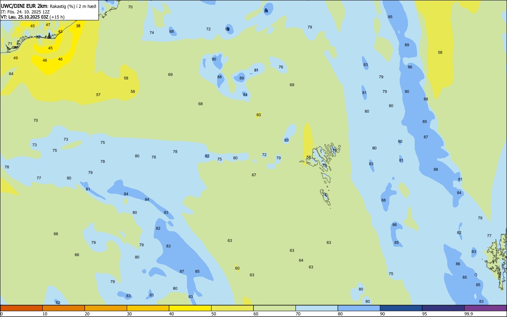Select the 80–90 medium blue legend swatch

click(359, 308)
